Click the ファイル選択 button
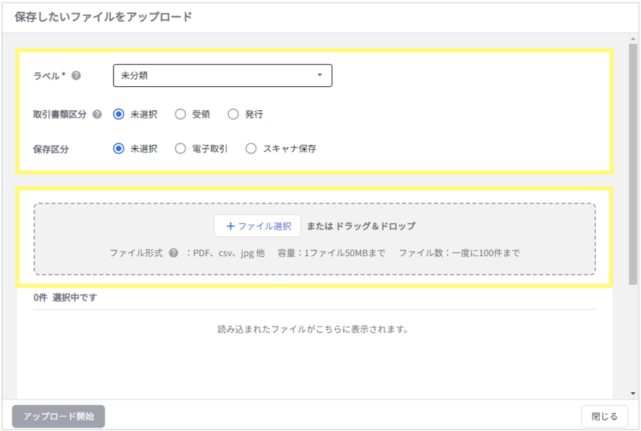 tap(257, 226)
